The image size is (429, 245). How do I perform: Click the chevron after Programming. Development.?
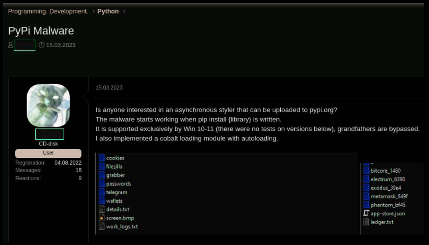pyautogui.click(x=94, y=11)
